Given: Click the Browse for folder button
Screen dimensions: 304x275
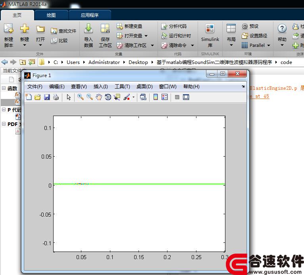Looking at the screenshot, I should point(32,62).
